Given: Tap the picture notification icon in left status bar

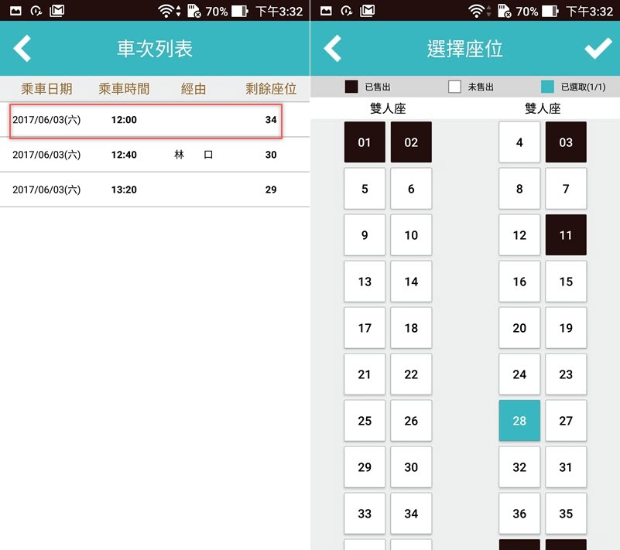Looking at the screenshot, I should click(x=15, y=11).
